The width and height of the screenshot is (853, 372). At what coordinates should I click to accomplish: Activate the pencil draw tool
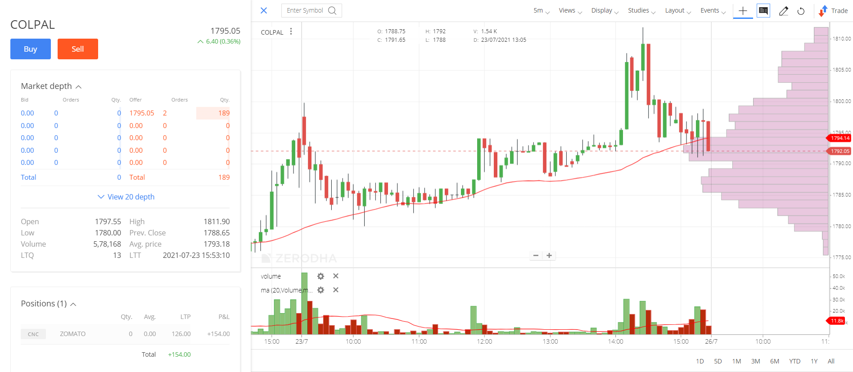[783, 11]
